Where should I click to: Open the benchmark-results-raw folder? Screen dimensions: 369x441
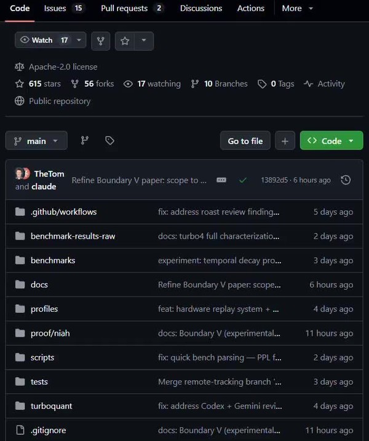click(73, 236)
